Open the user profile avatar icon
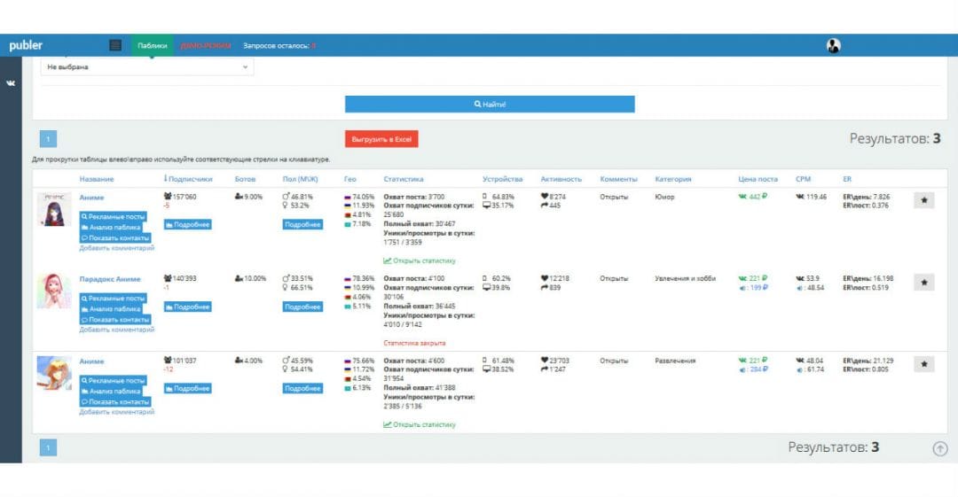This screenshot has width=958, height=497. pyautogui.click(x=833, y=45)
